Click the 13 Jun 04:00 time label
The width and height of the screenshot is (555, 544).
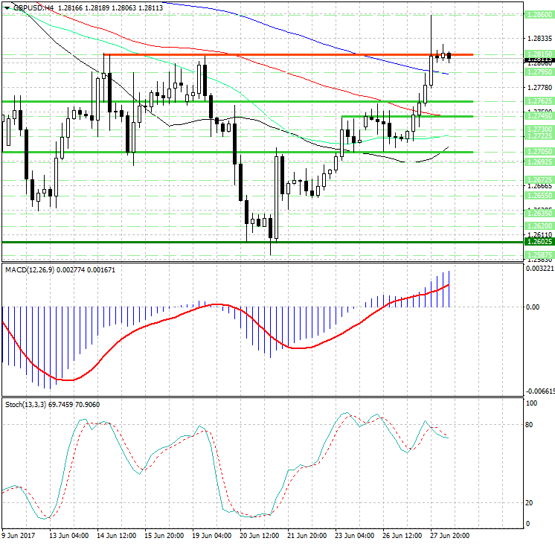69,535
